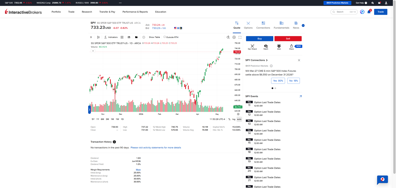Click the Yes 80% prediction button
396x188 pixels.
(278, 81)
